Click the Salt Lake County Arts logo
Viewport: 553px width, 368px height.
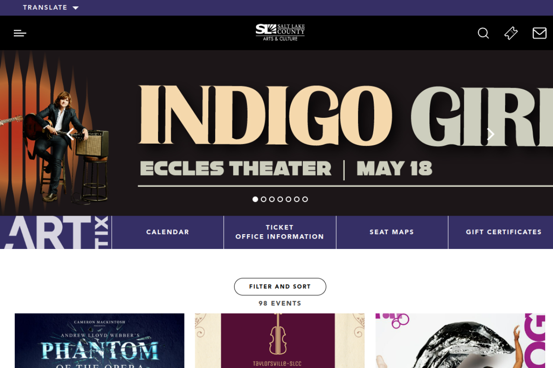coord(280,32)
